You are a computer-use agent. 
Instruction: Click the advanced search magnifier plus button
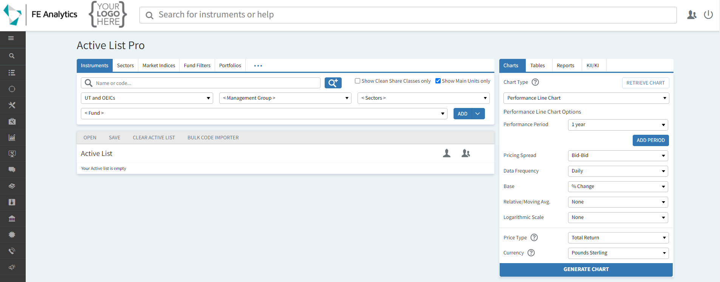click(x=333, y=83)
